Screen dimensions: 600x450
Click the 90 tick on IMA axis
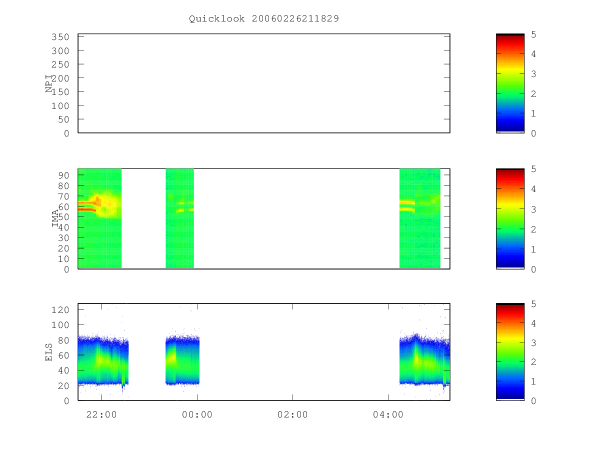63,175
